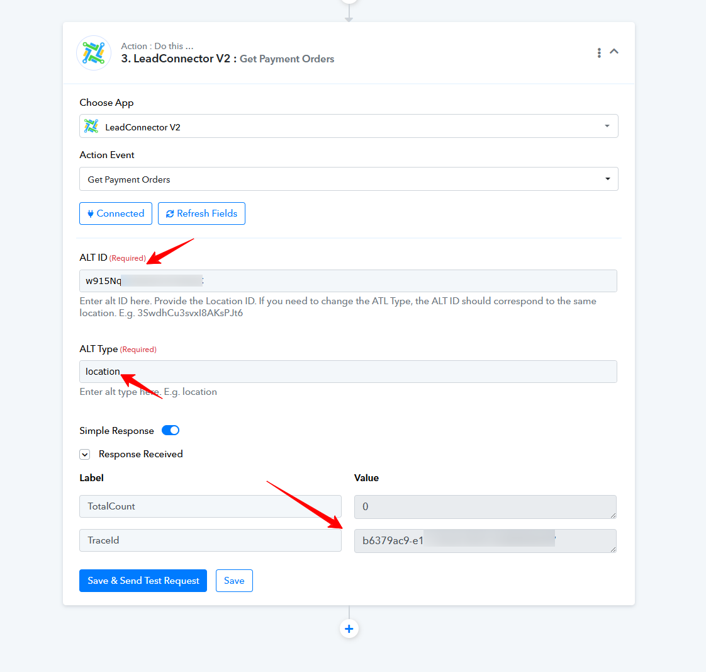The image size is (706, 672).
Task: Click the plug icon on Connected button
Action: 91,214
